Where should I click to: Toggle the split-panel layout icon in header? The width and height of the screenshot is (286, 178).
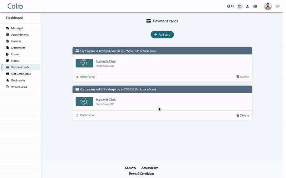240,6
